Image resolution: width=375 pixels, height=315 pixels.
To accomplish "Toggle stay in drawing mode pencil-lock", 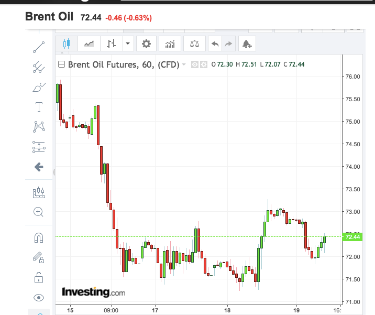I will [39, 258].
